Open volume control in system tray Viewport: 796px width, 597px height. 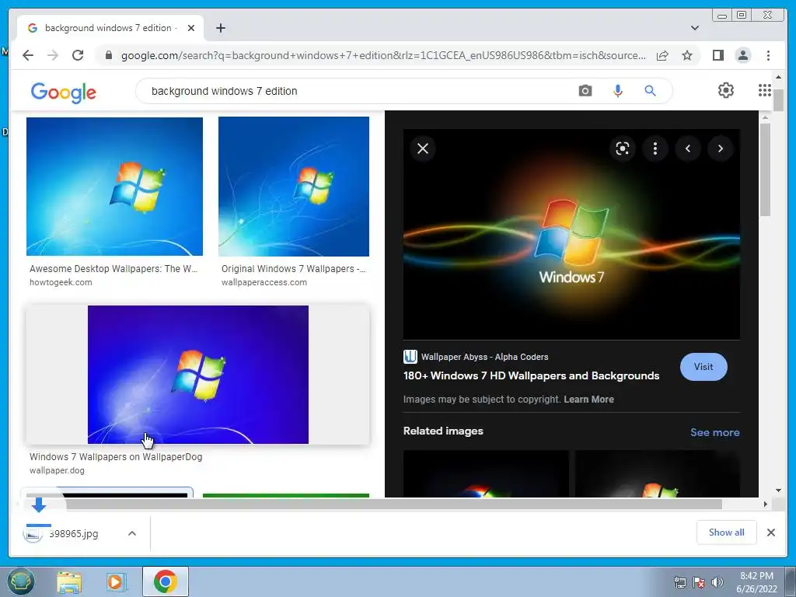pos(717,582)
